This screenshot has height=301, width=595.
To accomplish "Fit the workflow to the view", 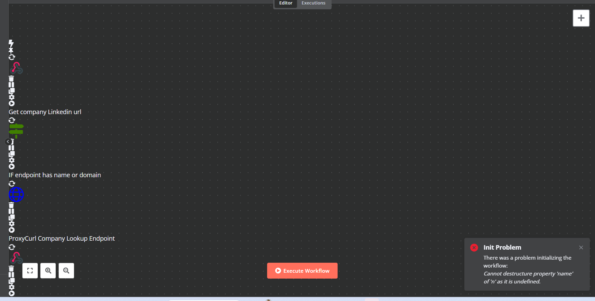I will coord(30,271).
